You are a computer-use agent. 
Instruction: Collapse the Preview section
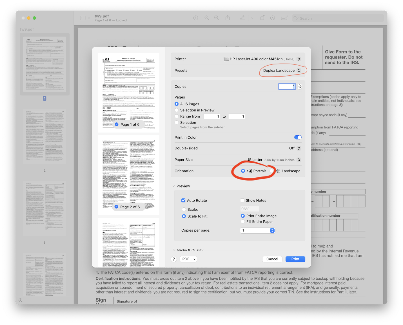[x=174, y=186]
